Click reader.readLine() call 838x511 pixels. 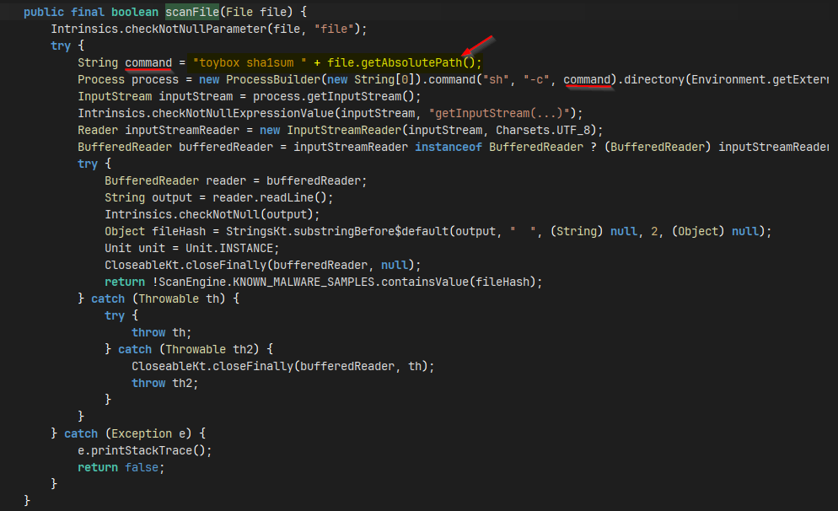coord(270,198)
